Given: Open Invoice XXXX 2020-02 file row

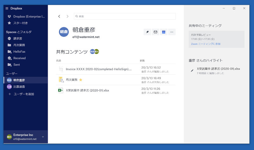Looking at the screenshot, I should tap(98, 69).
